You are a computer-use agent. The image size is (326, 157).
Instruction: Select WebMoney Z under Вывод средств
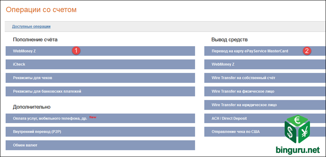tap(265, 64)
